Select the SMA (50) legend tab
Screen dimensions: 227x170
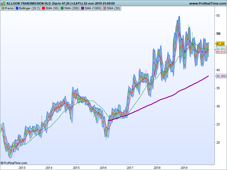click(50, 8)
